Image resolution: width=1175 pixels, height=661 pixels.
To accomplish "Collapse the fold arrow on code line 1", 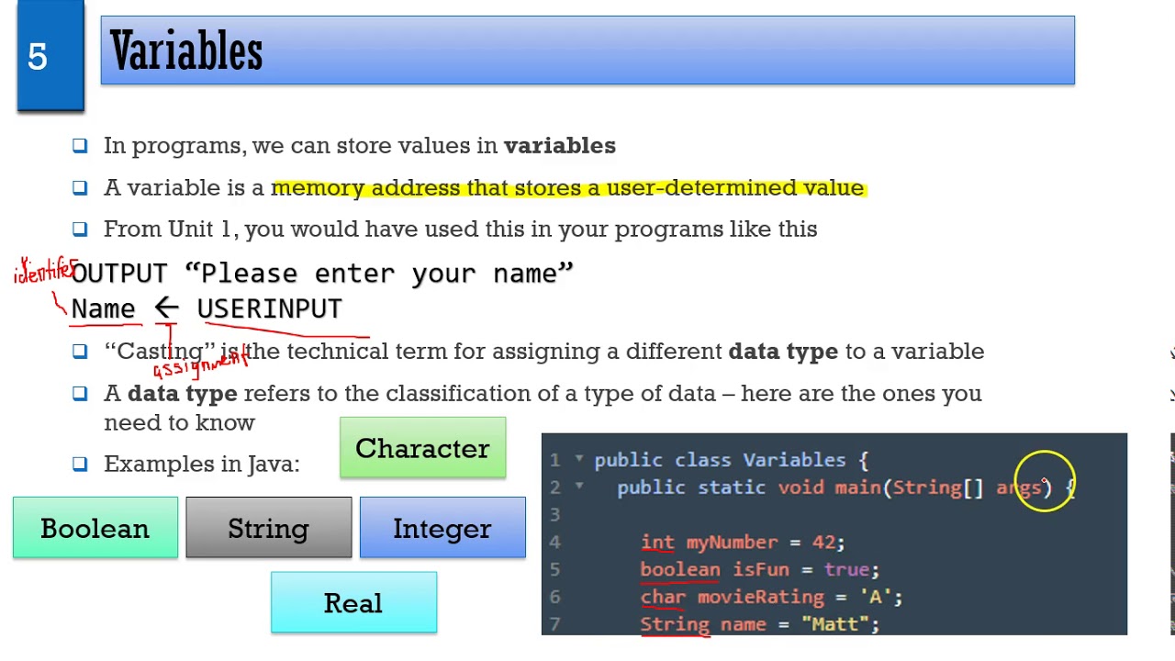I will tap(579, 459).
